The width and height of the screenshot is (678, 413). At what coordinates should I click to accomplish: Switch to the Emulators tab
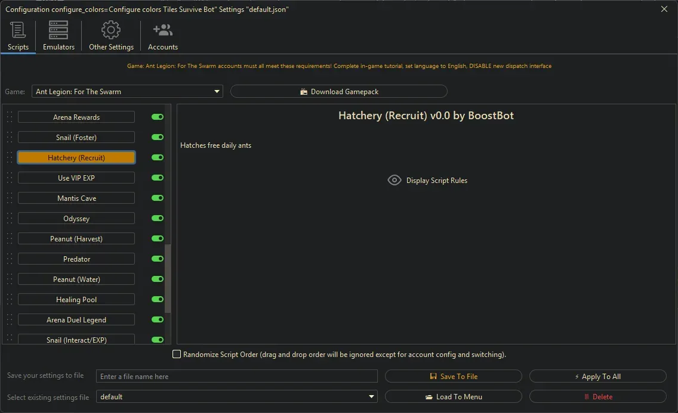click(58, 36)
